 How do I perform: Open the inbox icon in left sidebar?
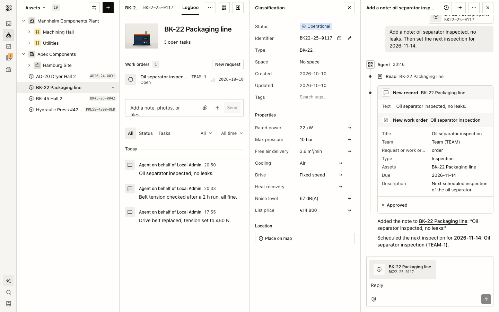[9, 24]
